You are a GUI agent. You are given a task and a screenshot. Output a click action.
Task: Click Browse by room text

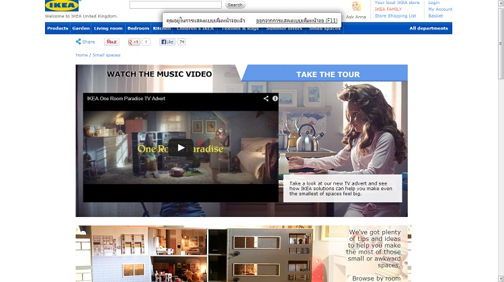pyautogui.click(x=376, y=278)
